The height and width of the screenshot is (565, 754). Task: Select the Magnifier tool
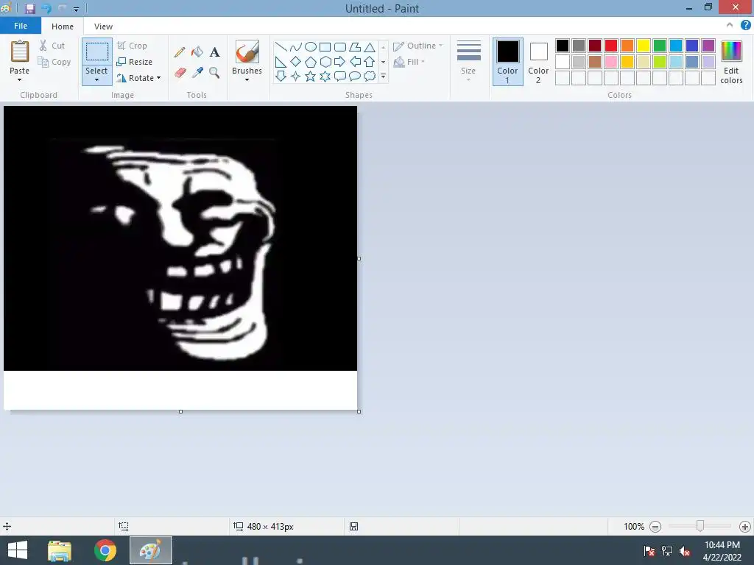pyautogui.click(x=214, y=73)
